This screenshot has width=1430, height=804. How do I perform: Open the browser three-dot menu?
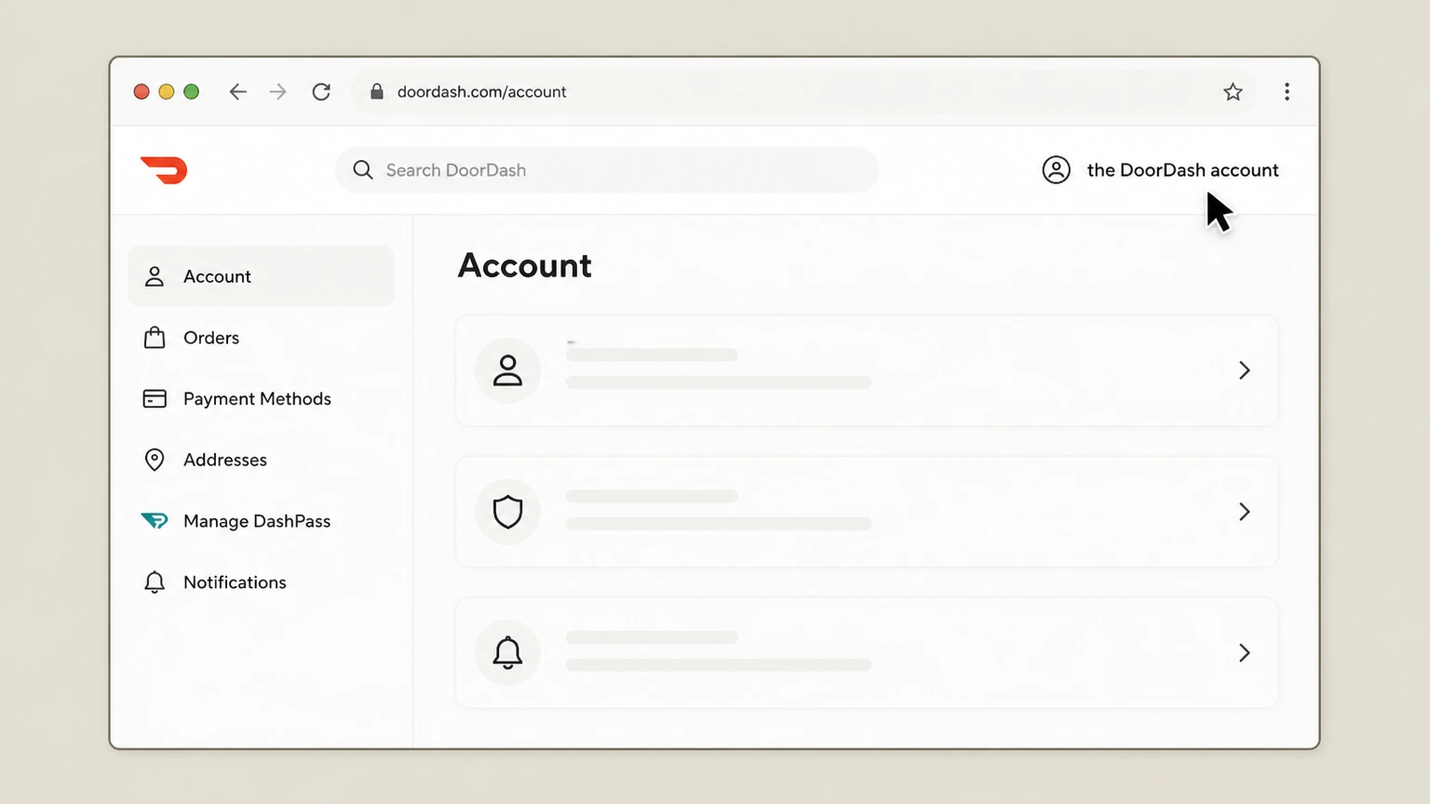(x=1287, y=91)
